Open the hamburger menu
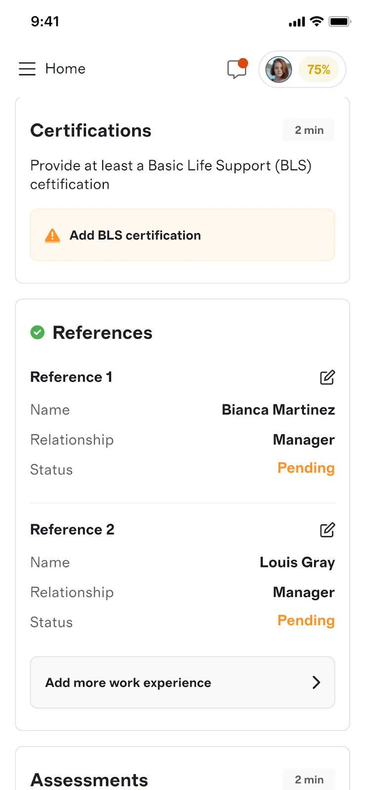Image resolution: width=365 pixels, height=790 pixels. point(27,69)
